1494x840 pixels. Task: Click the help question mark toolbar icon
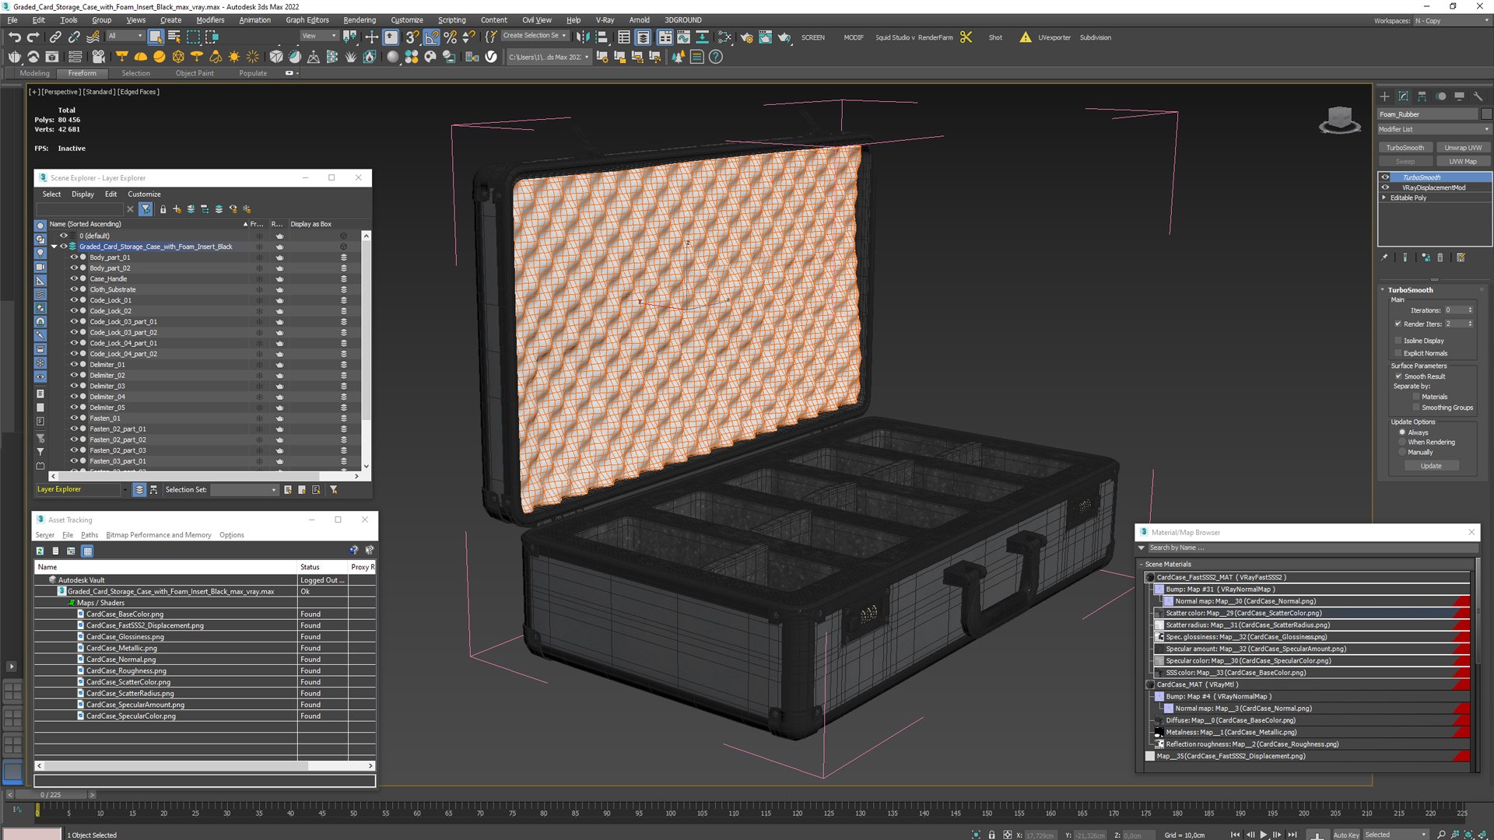[716, 57]
